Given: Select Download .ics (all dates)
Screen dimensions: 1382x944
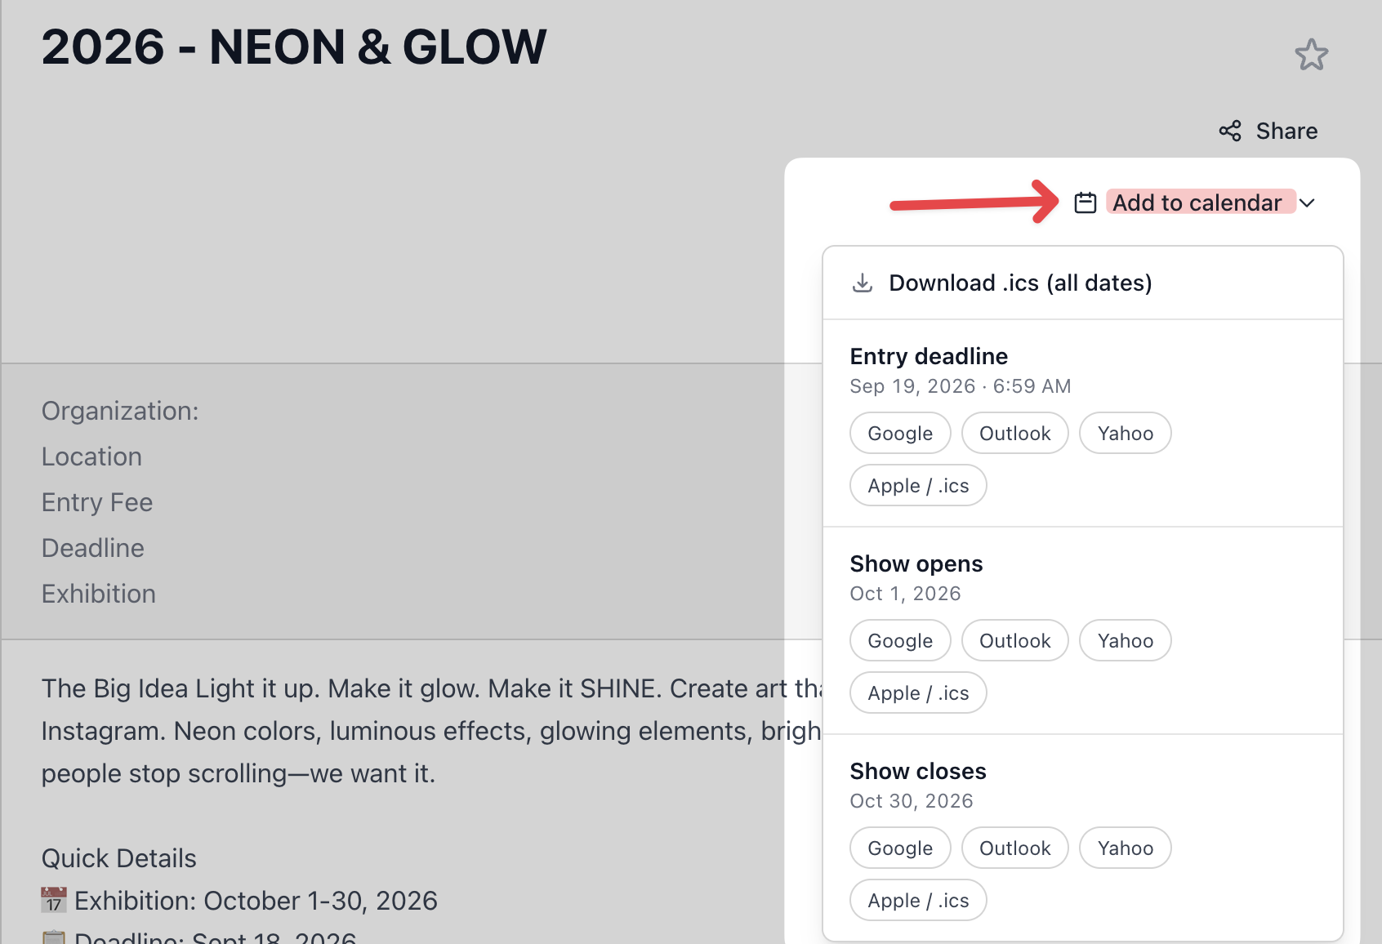Looking at the screenshot, I should [x=1083, y=283].
